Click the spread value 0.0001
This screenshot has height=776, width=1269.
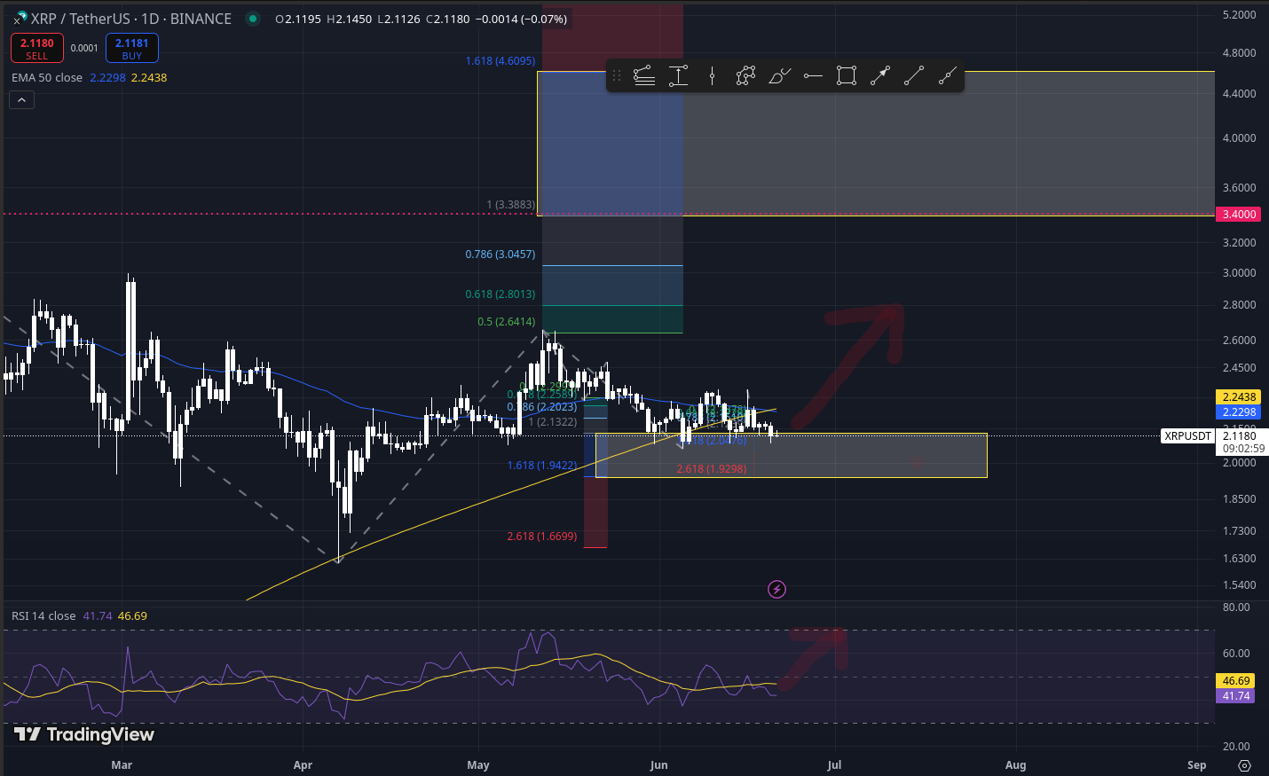pyautogui.click(x=84, y=48)
